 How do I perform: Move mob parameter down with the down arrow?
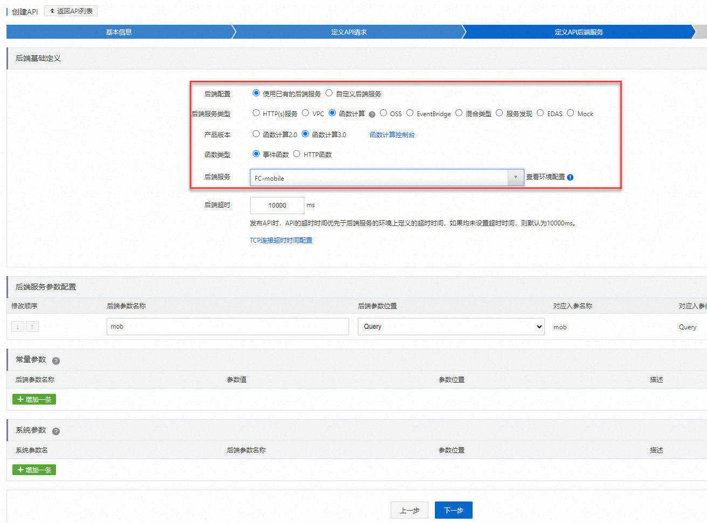pyautogui.click(x=18, y=327)
